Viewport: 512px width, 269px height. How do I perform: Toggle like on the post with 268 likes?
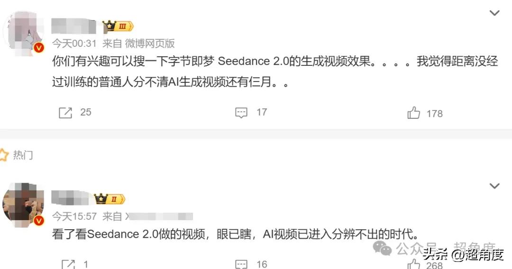click(414, 264)
